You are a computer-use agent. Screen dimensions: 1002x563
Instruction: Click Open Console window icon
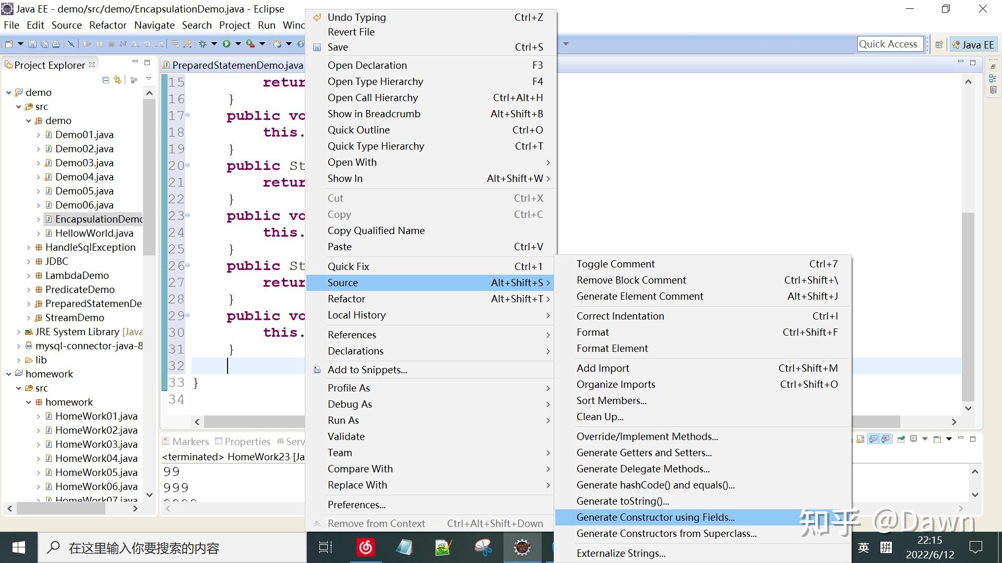click(937, 439)
